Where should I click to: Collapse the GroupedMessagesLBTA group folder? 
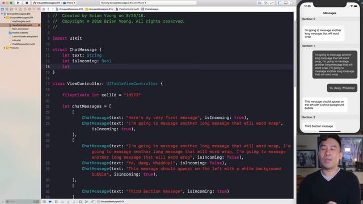[5, 18]
